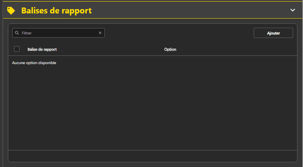Select the Aucune option disponible message

[34, 63]
